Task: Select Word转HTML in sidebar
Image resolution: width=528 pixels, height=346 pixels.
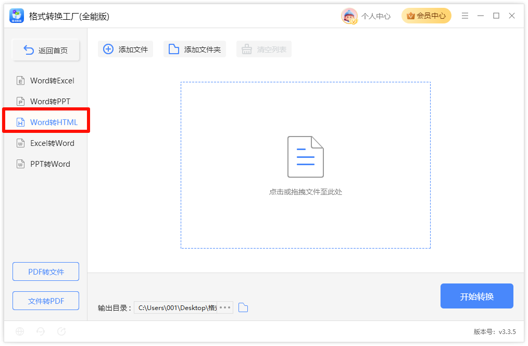Action: click(x=46, y=122)
